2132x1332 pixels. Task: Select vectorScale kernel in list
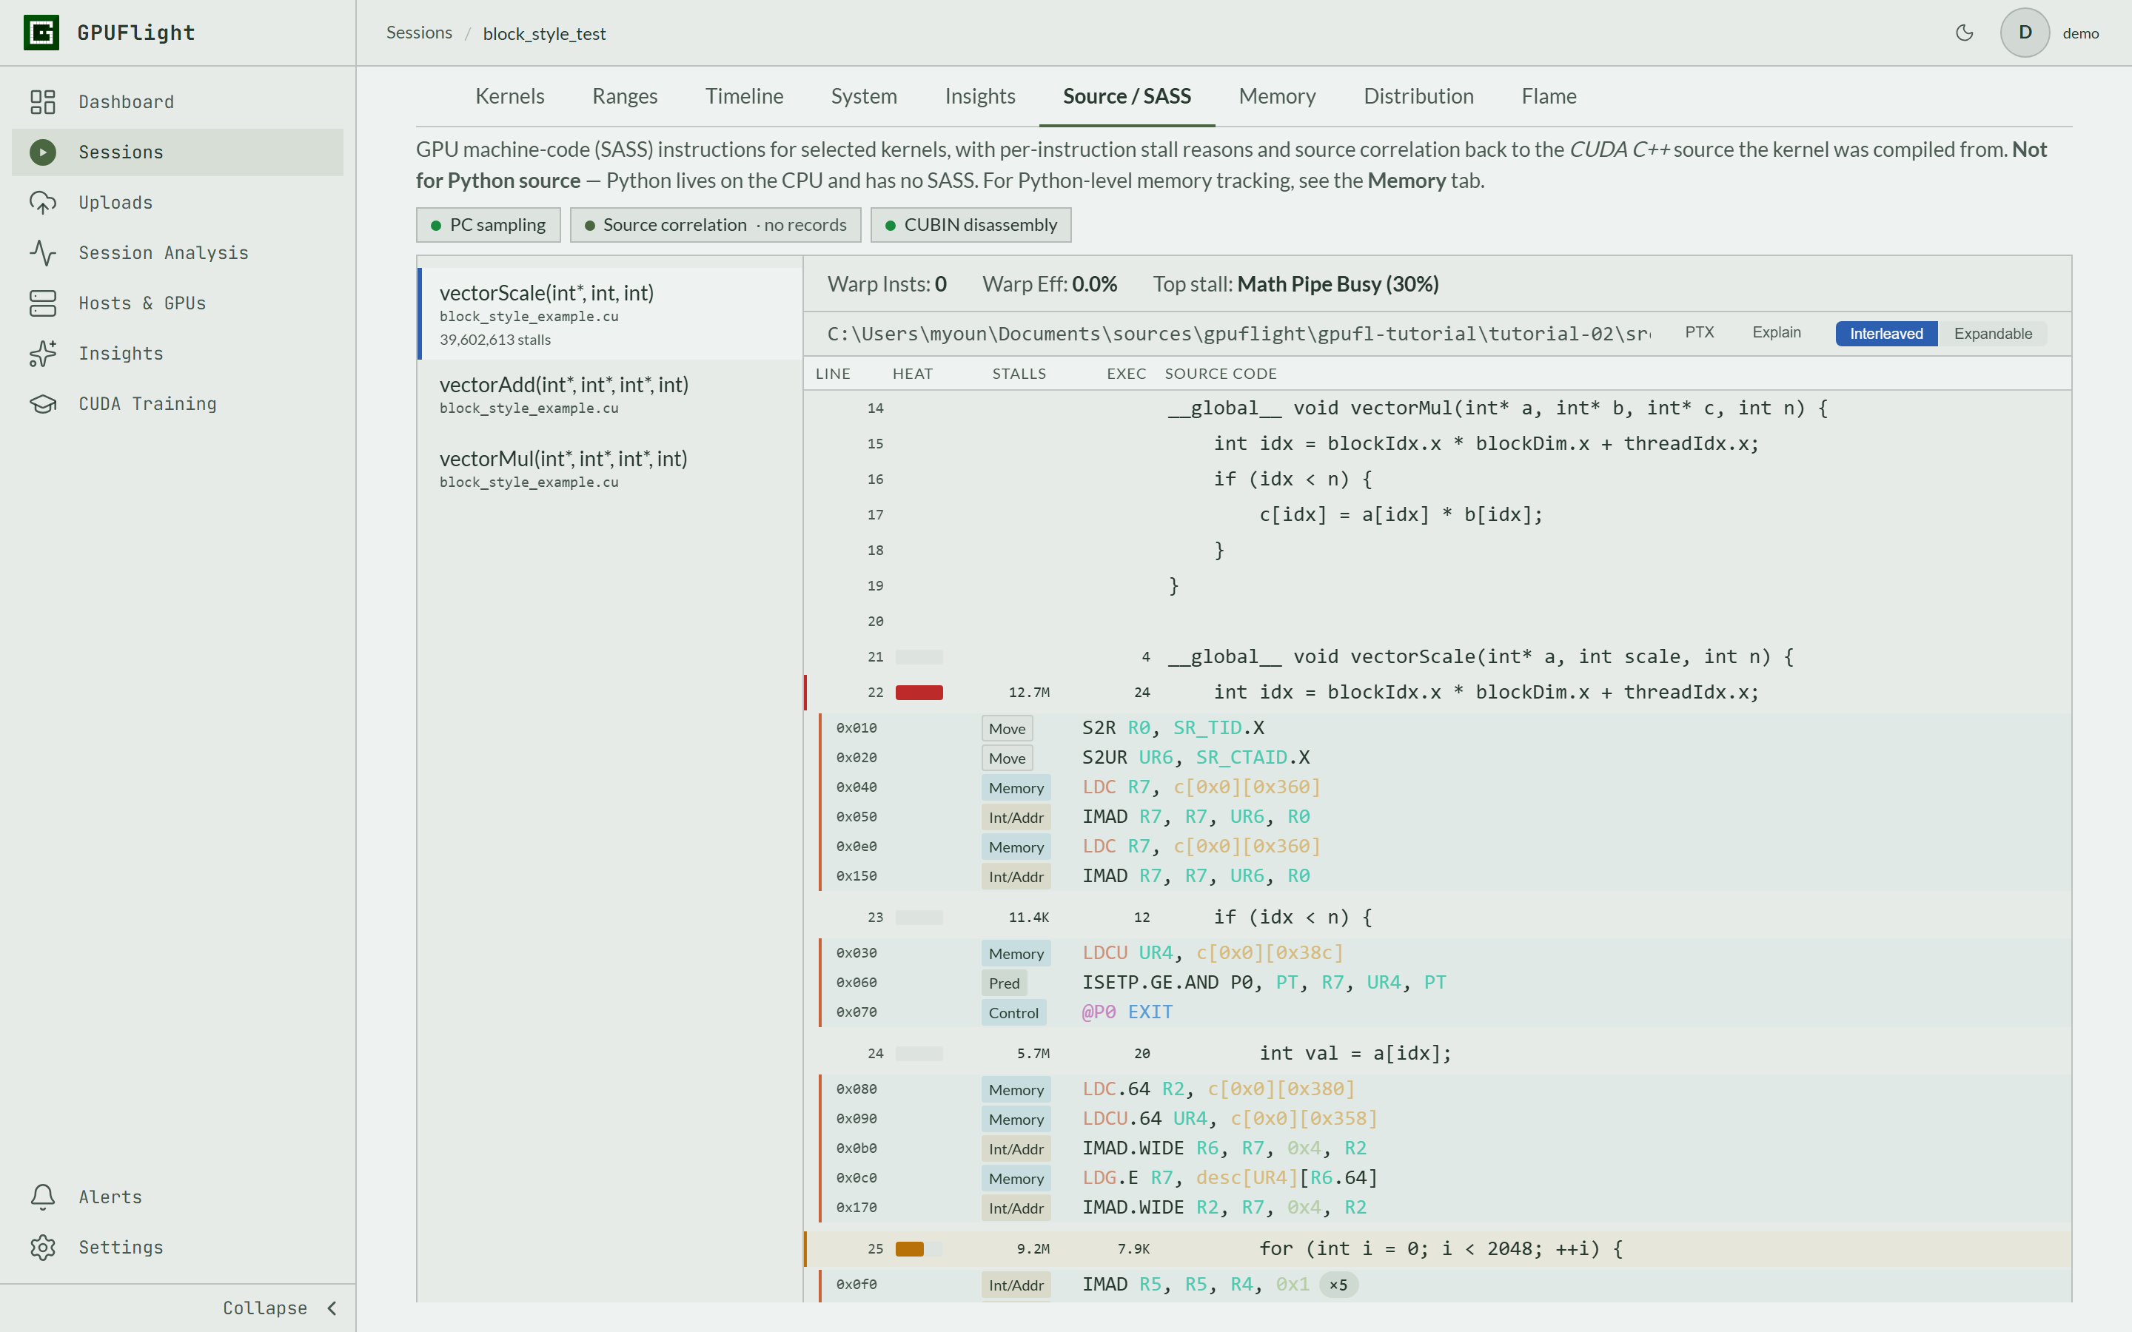pyautogui.click(x=610, y=314)
